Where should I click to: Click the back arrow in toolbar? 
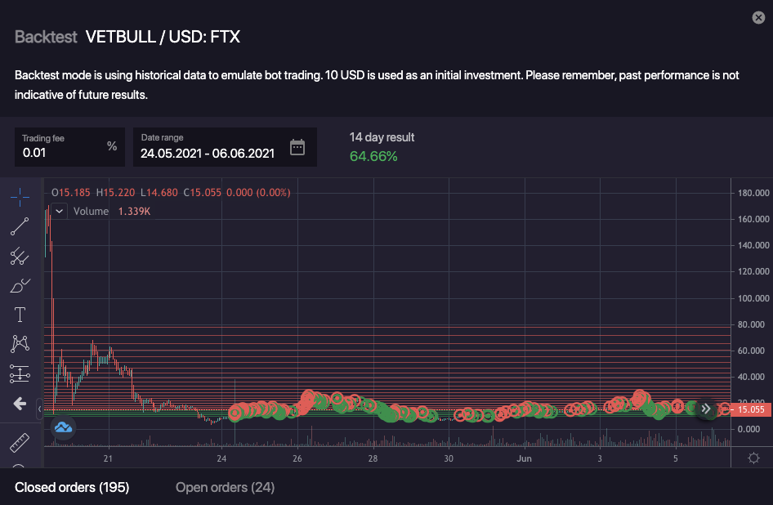tap(20, 404)
